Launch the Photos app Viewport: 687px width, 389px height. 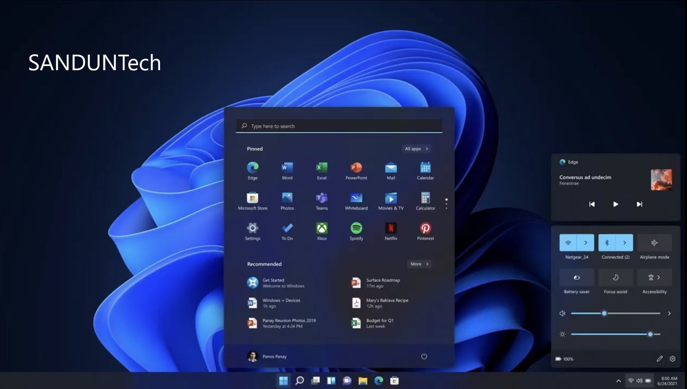[287, 201]
